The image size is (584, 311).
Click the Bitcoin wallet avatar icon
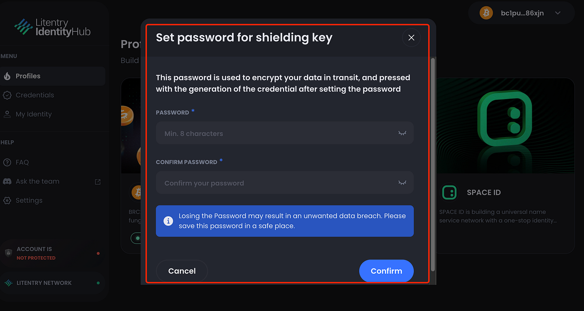pyautogui.click(x=486, y=13)
